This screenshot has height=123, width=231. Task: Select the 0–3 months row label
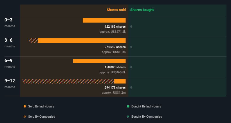[x=10, y=23]
